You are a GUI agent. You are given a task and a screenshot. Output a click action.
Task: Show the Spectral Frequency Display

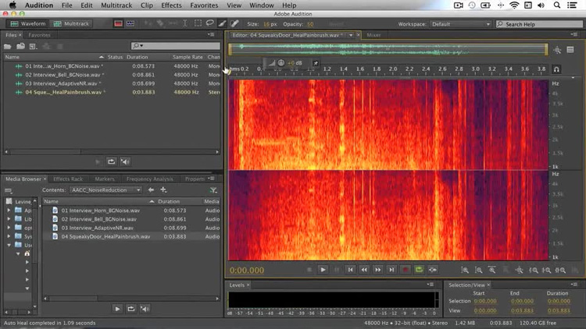tap(118, 23)
